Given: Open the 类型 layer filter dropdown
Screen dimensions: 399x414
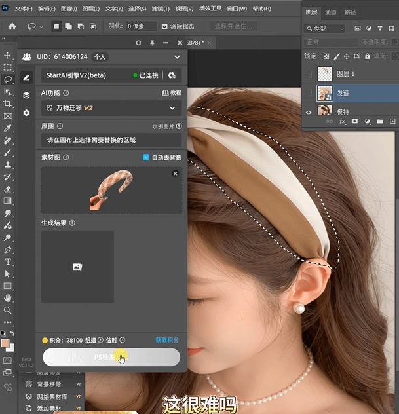Looking at the screenshot, I should click(x=324, y=29).
